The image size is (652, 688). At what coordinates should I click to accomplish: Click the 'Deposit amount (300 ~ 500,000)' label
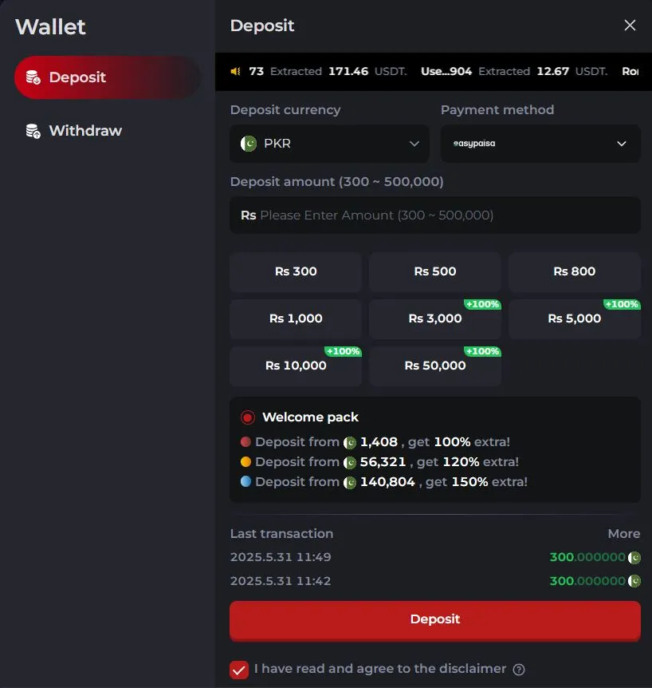pos(336,182)
